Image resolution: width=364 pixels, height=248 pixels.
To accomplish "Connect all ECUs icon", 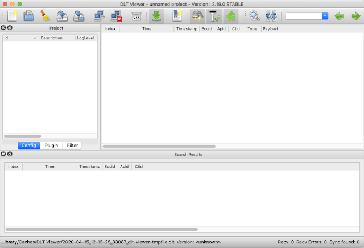I will coord(100,16).
